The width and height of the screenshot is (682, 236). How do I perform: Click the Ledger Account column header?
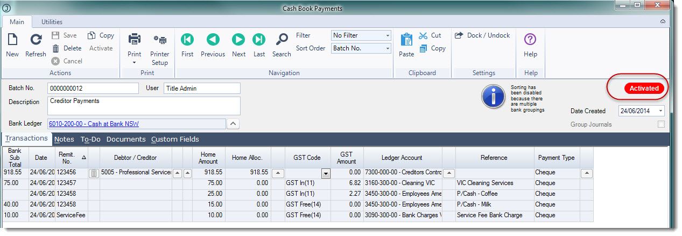[x=402, y=158]
